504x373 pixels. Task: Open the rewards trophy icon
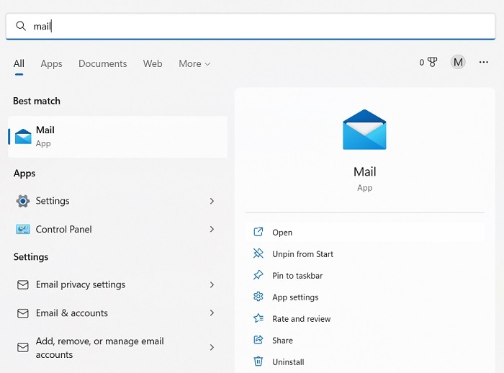point(432,62)
